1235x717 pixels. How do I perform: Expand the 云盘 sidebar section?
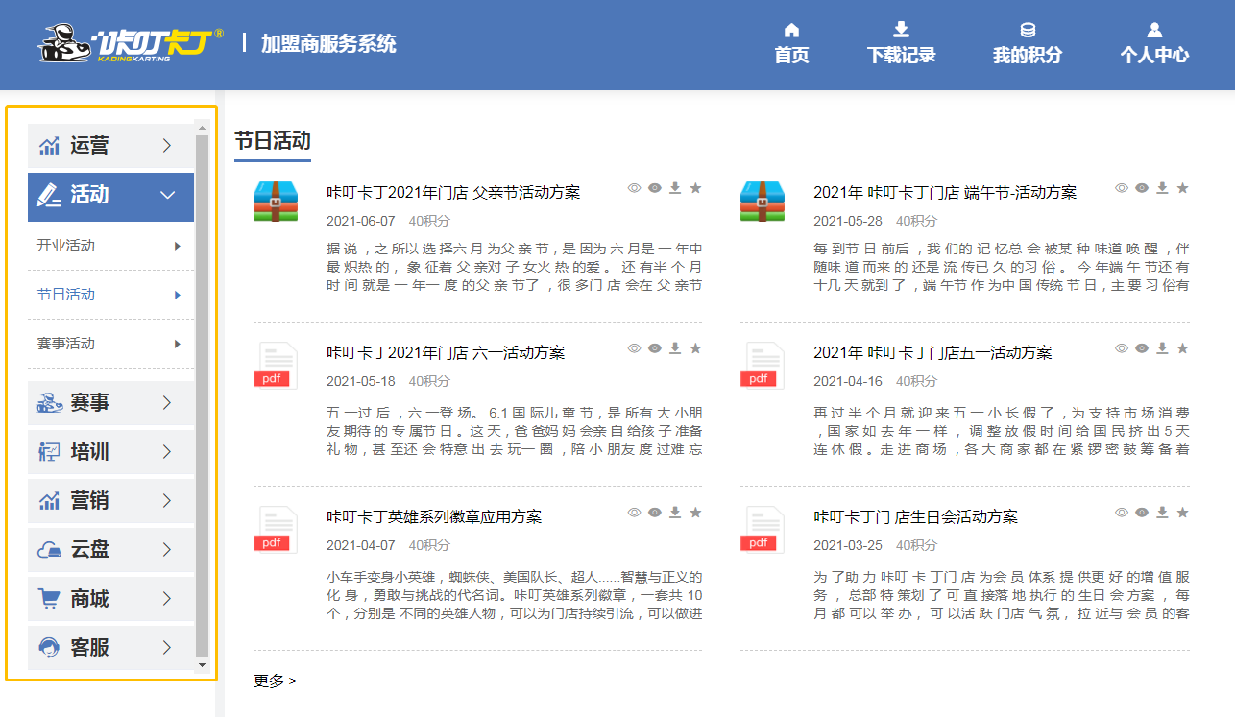tap(110, 550)
